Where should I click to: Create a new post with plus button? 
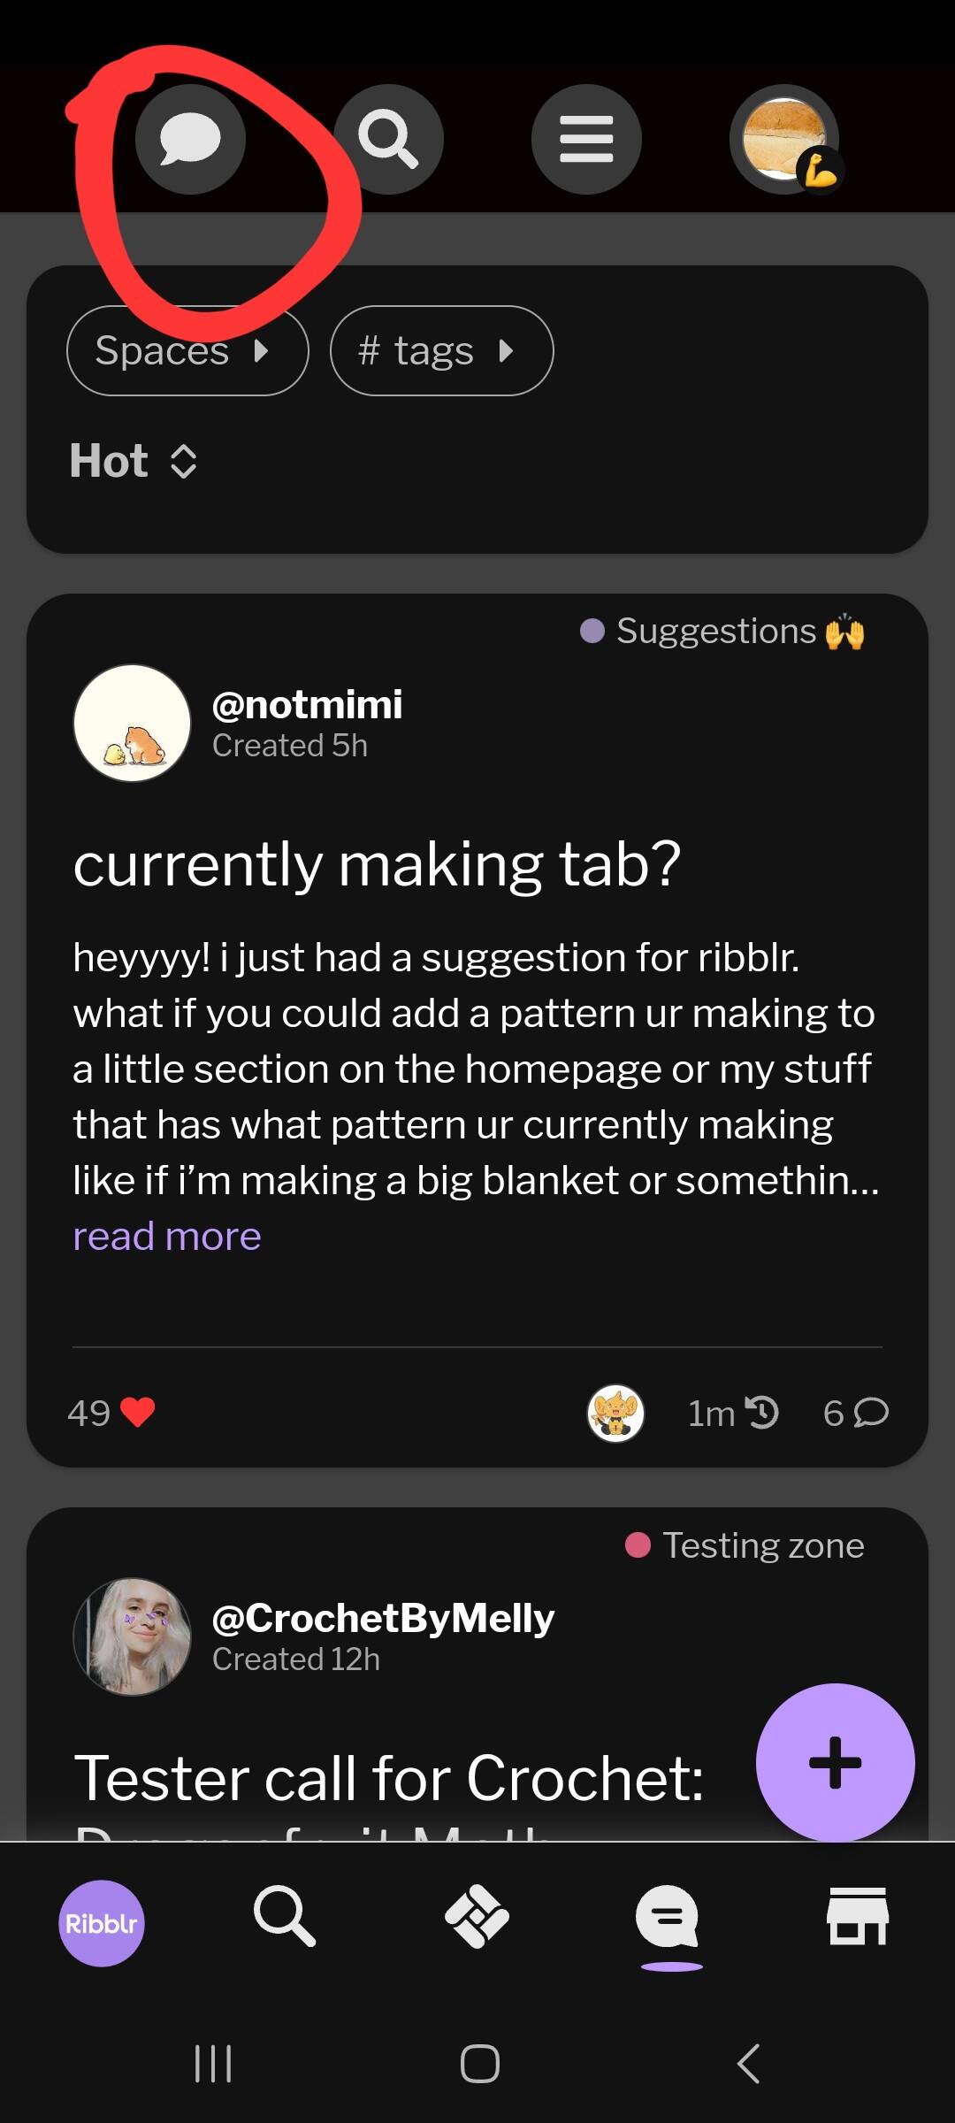[x=835, y=1762]
